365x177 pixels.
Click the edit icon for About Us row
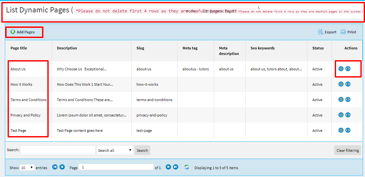(341, 69)
